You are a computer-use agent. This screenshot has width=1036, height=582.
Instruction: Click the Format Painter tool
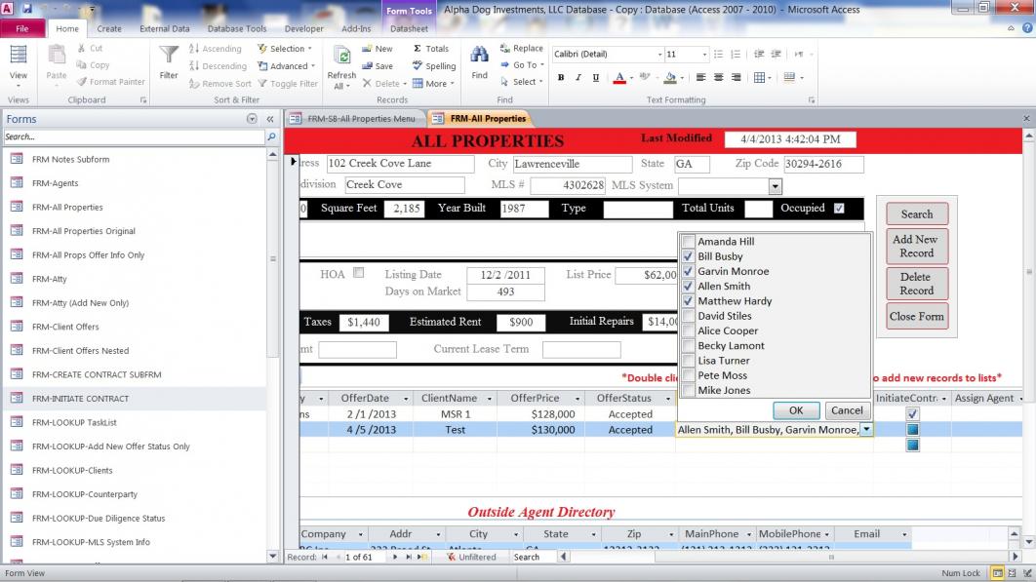pos(110,82)
